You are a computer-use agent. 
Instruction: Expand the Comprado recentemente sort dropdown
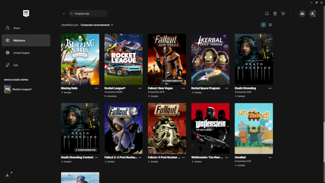point(97,25)
